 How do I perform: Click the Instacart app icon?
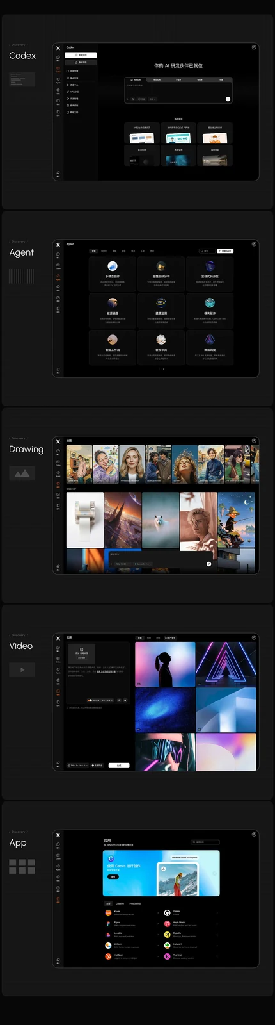click(x=167, y=945)
